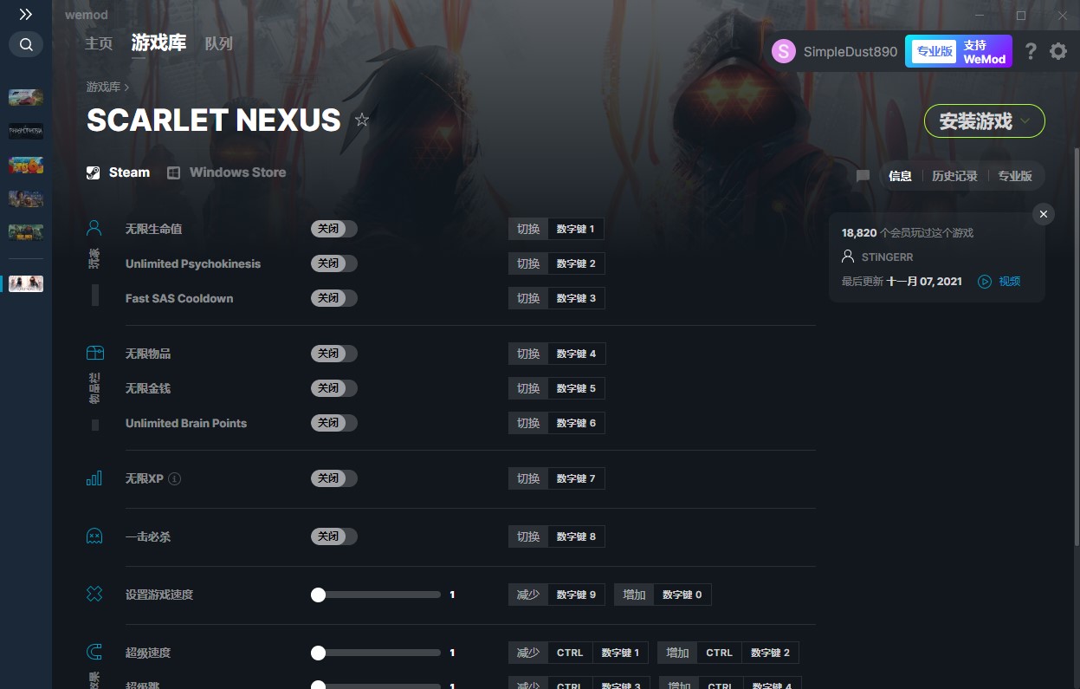Click the STINGERR author name

887,257
